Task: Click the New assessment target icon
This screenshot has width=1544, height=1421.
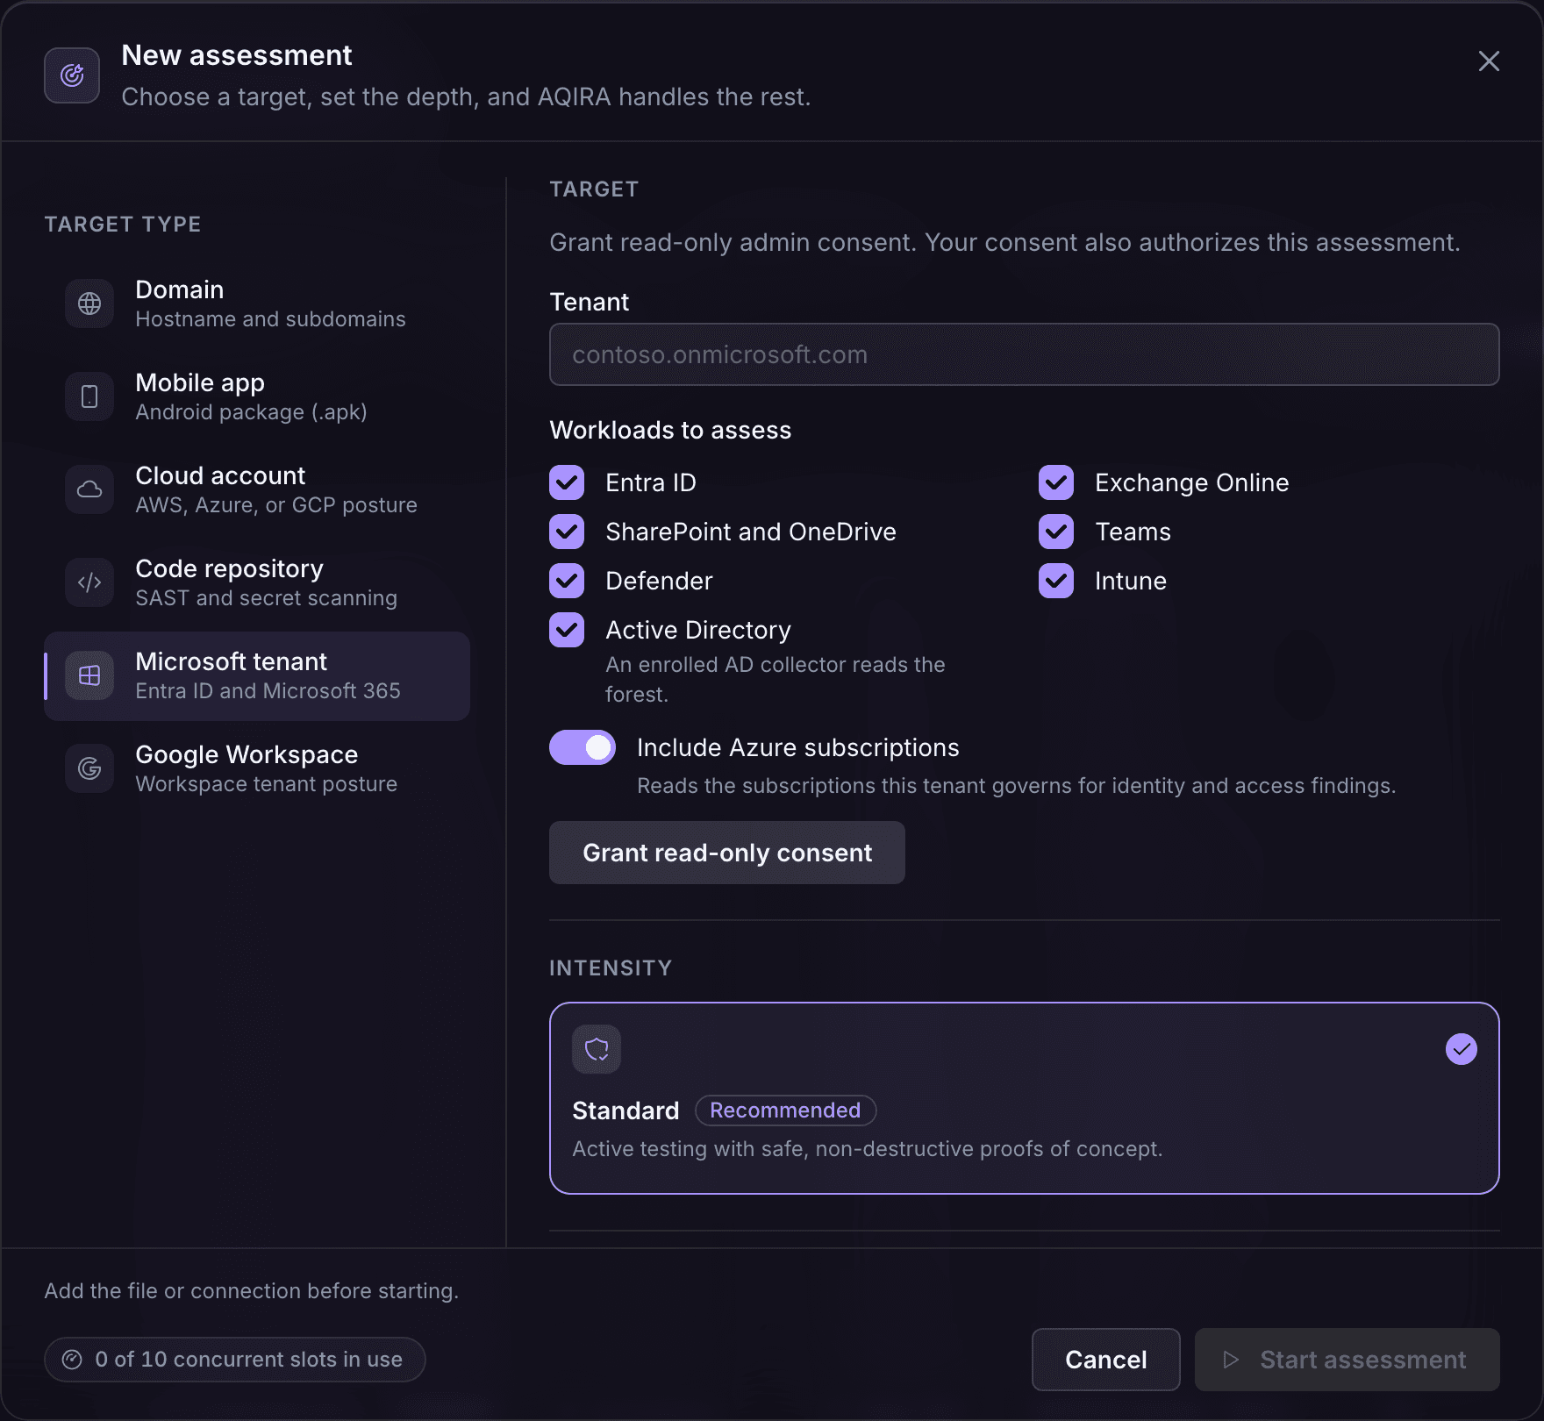Action: click(x=72, y=75)
